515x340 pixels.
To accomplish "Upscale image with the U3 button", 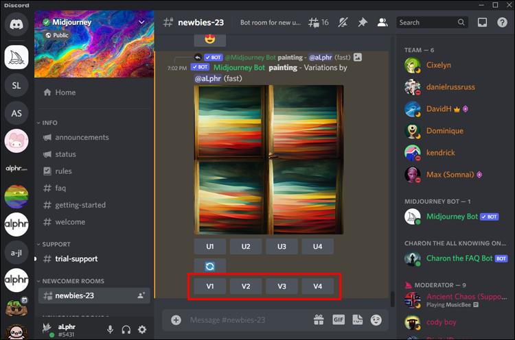I will [282, 247].
